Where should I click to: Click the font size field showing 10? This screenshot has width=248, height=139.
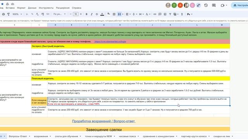(x=76, y=14)
